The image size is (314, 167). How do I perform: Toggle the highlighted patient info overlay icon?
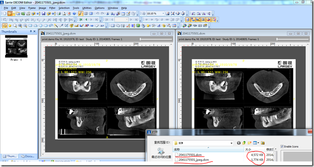(187, 20)
